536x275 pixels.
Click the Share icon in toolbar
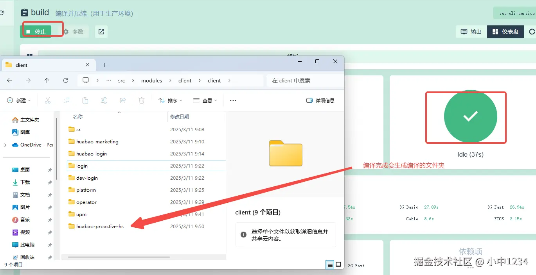tap(123, 100)
